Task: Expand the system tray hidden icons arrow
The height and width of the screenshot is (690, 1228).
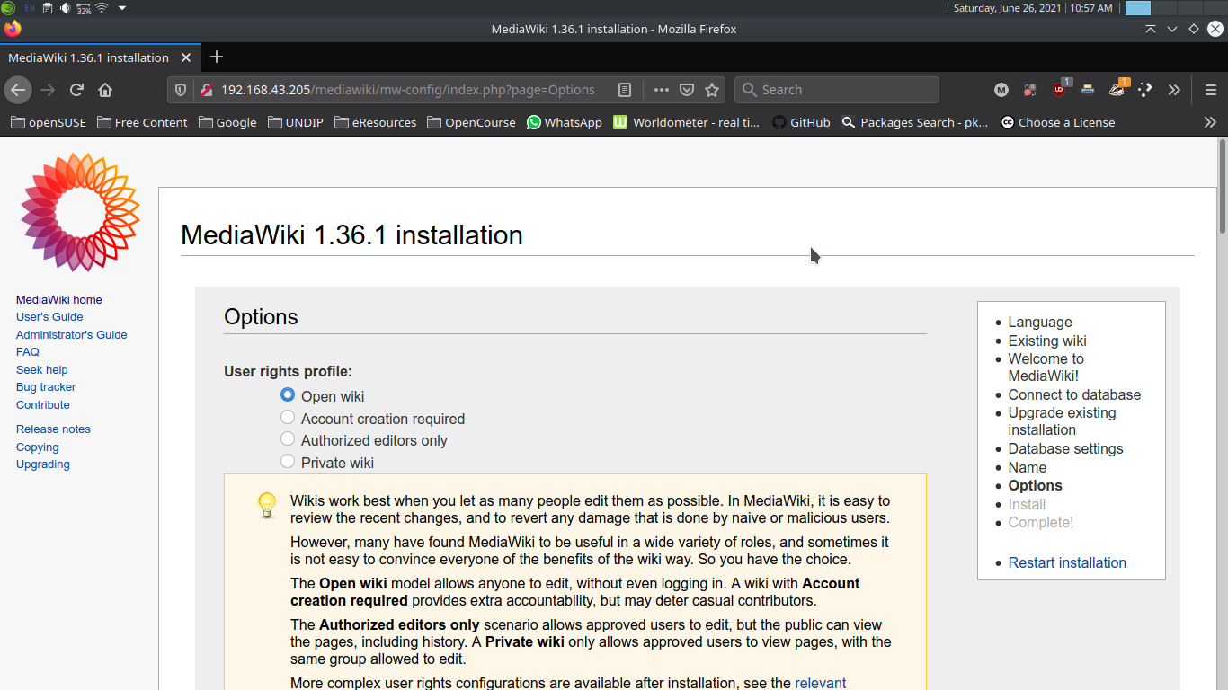Action: point(122,8)
